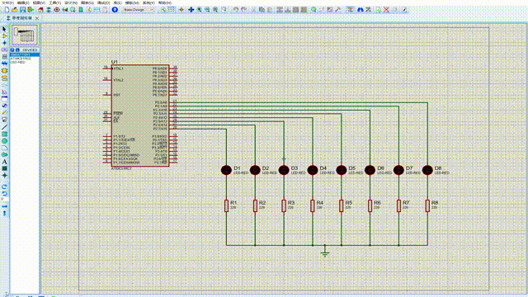Select the Buses Mode tool
Image resolution: width=528 pixels, height=297 pixels.
[4, 64]
